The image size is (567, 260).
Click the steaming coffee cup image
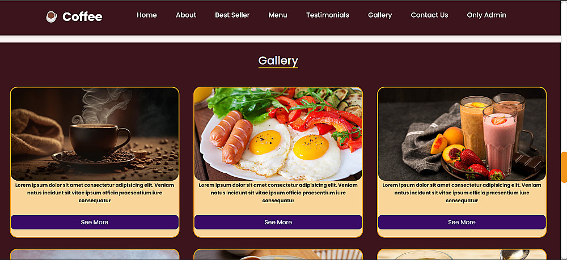pyautogui.click(x=95, y=134)
